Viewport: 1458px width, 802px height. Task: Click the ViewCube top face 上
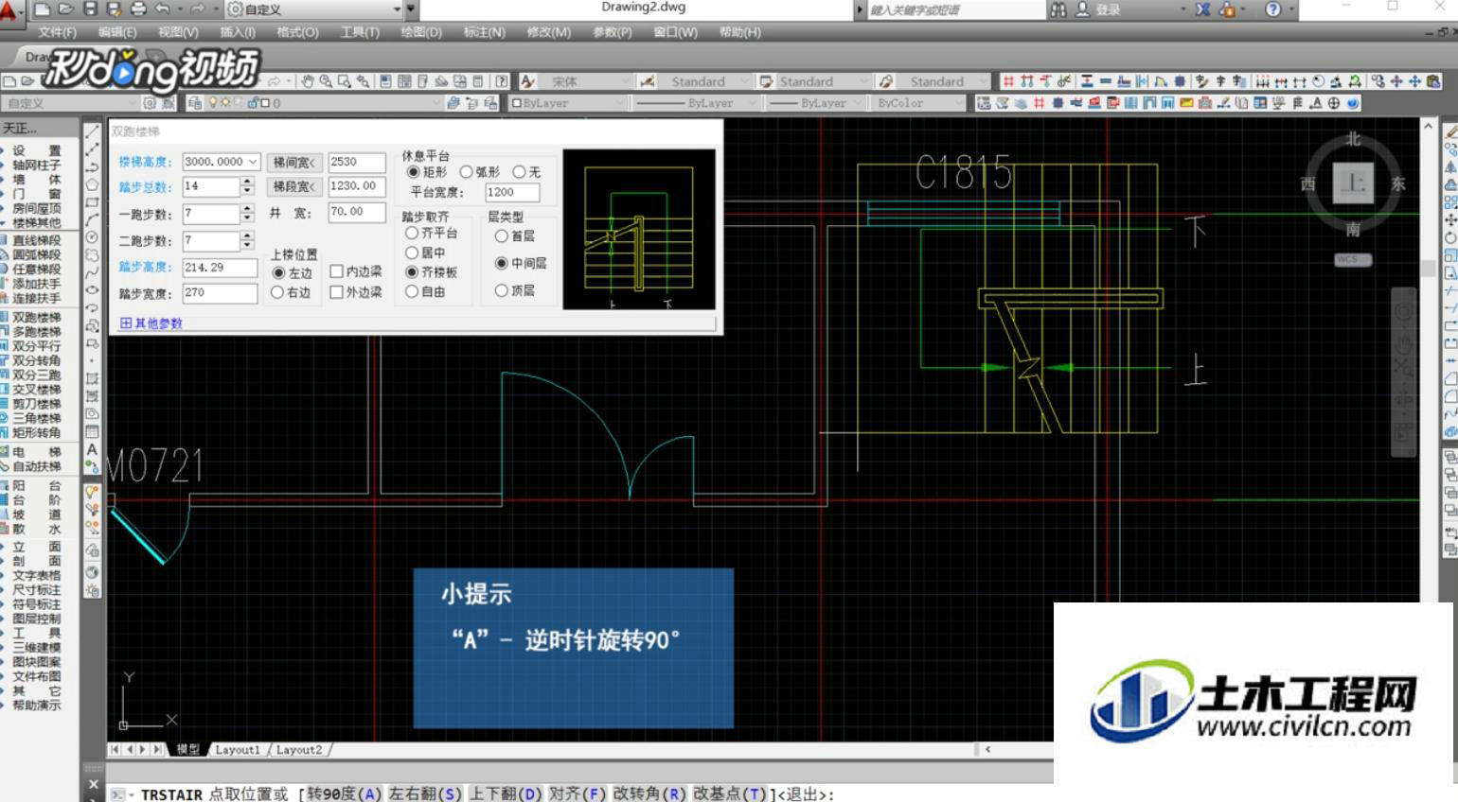coord(1353,183)
